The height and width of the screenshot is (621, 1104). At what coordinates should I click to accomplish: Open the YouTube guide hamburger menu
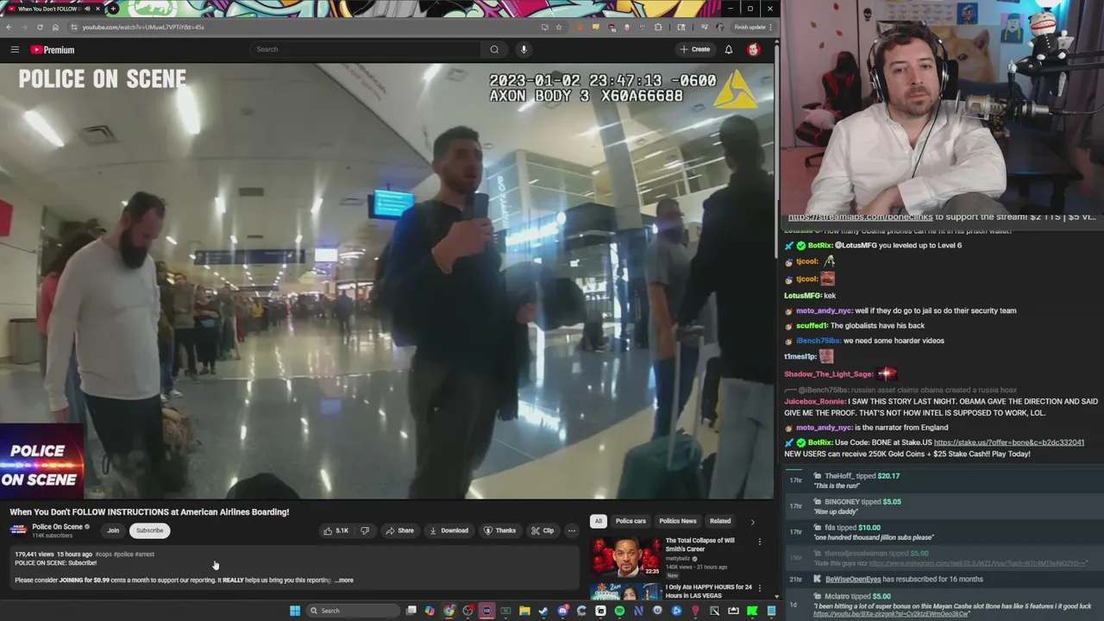15,50
